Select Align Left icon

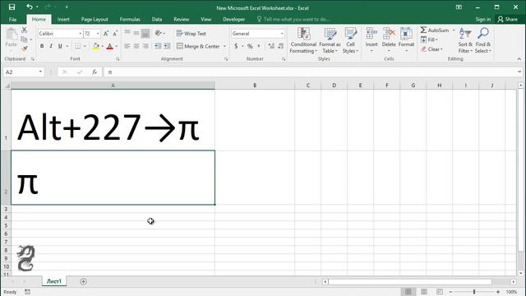[127, 46]
